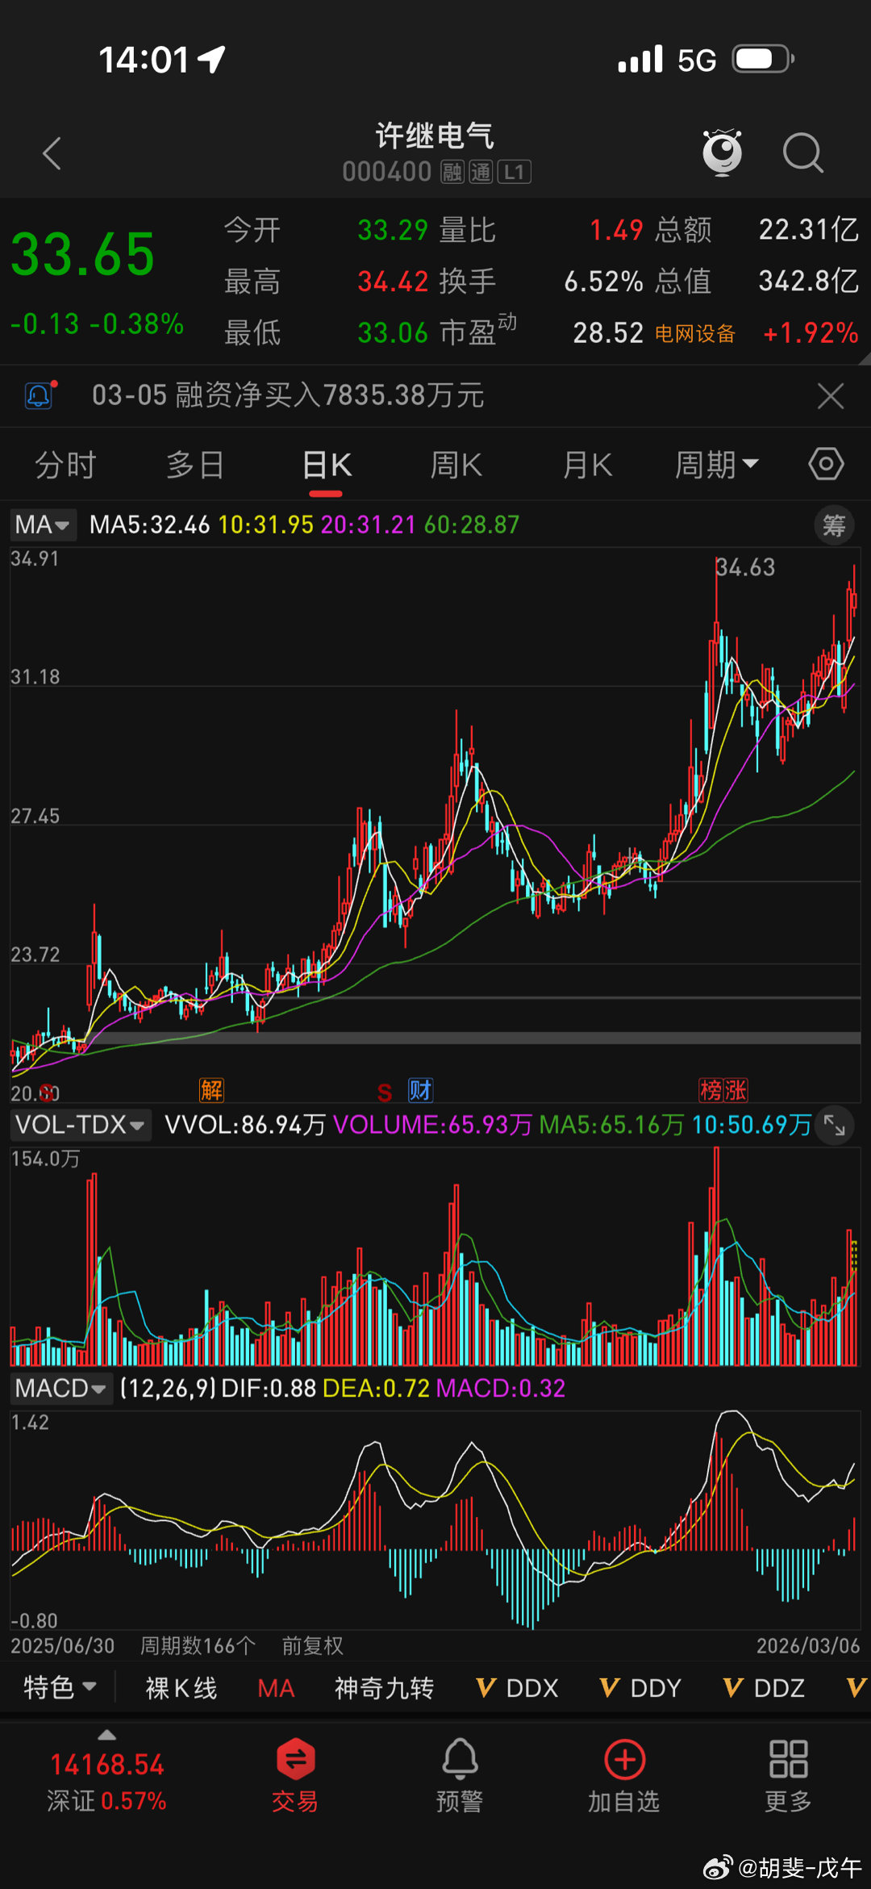Tap the MACD histogram chart area
The image size is (871, 1889).
click(x=435, y=1519)
